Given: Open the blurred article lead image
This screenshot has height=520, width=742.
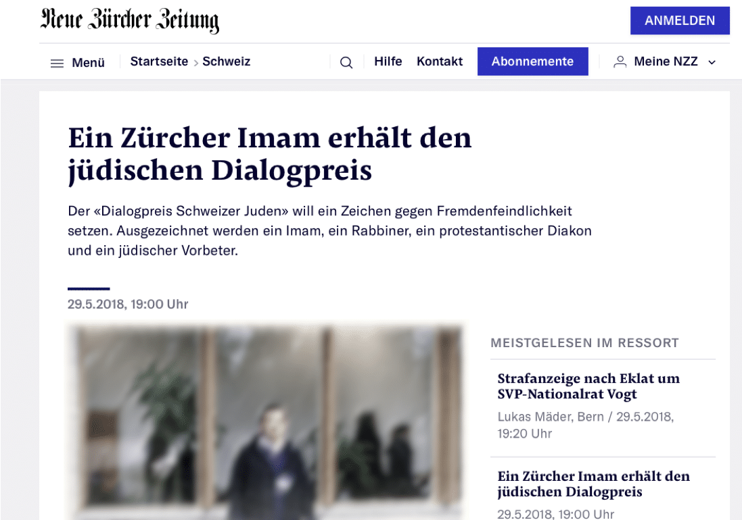Looking at the screenshot, I should pos(265,421).
